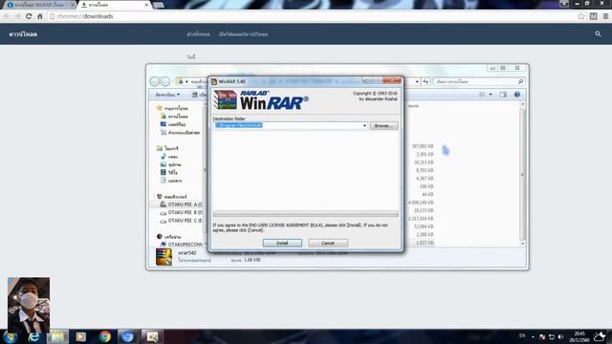Click the WinRAR books logo image

[x=226, y=99]
